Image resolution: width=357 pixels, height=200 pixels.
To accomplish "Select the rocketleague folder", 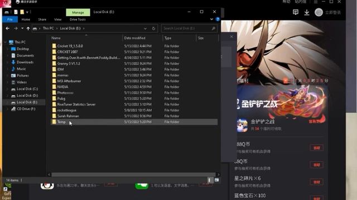I will point(67,110).
